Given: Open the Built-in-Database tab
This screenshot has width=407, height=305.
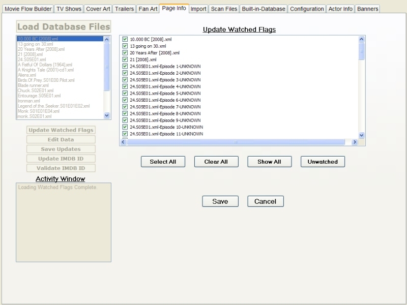Looking at the screenshot, I should click(264, 9).
